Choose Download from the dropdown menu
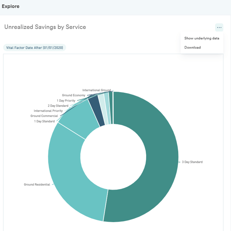This screenshot has height=231, width=231. (192, 47)
